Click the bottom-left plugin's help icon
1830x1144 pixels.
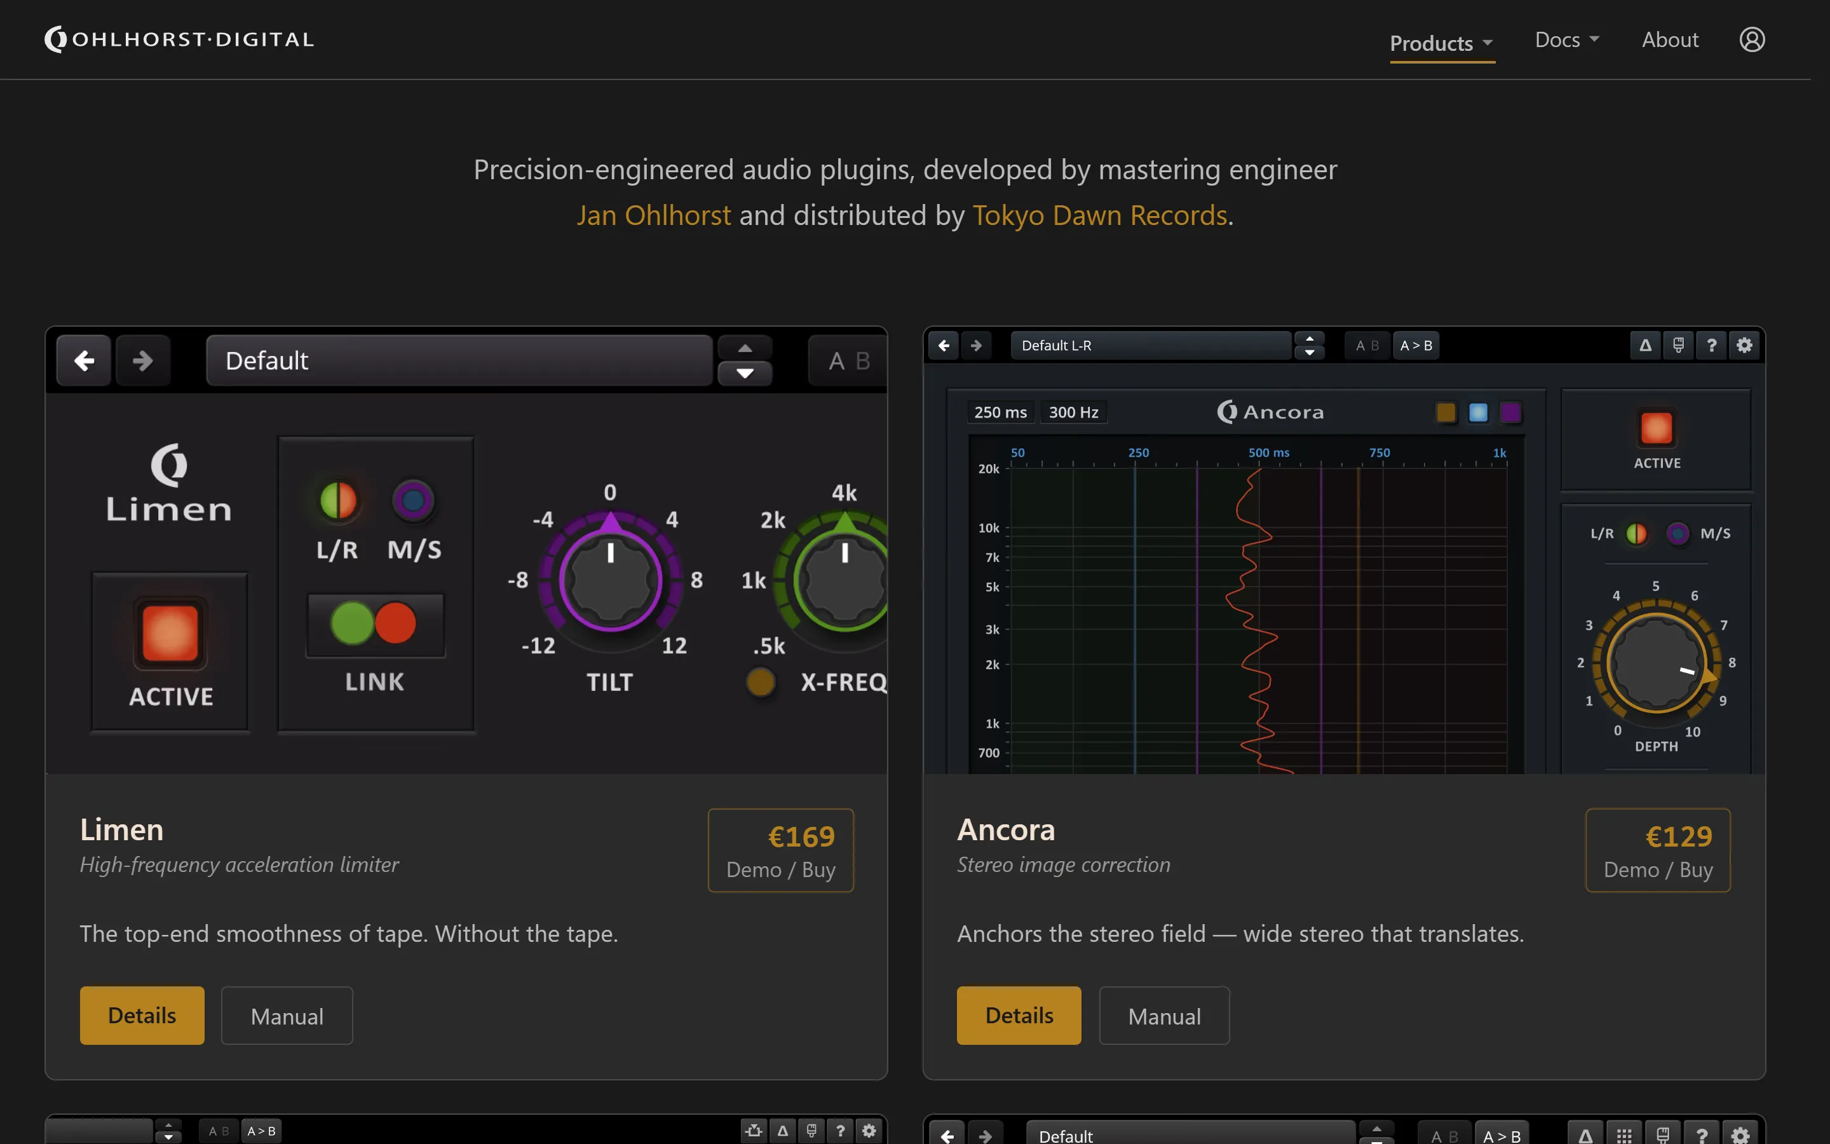(840, 1131)
